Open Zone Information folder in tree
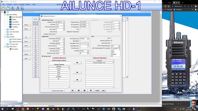Screen dimensions: 198x111 [14, 32]
